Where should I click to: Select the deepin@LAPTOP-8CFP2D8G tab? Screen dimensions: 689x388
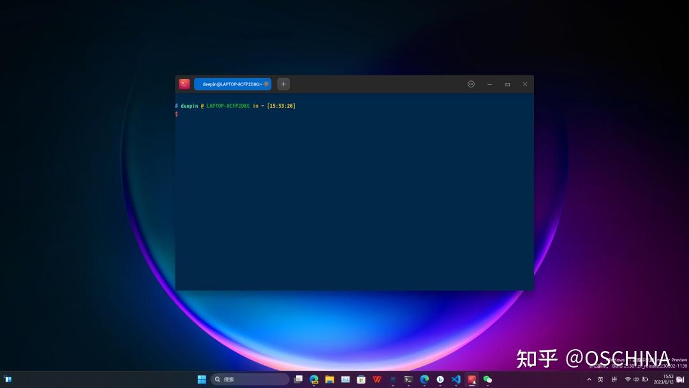[x=230, y=84]
